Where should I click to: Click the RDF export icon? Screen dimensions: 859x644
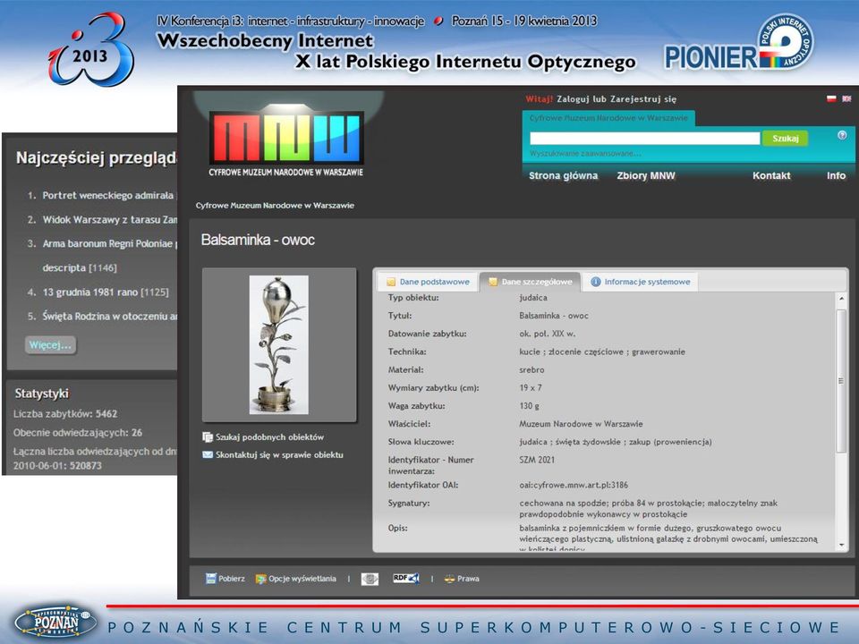(x=406, y=578)
